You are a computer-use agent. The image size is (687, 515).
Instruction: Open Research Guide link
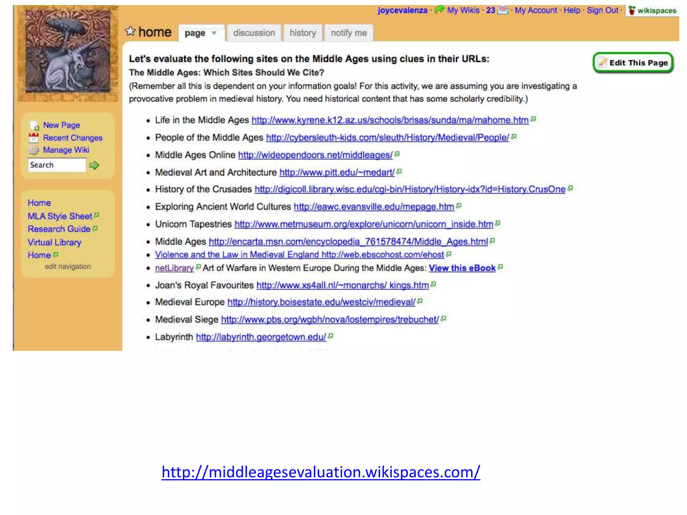(59, 229)
